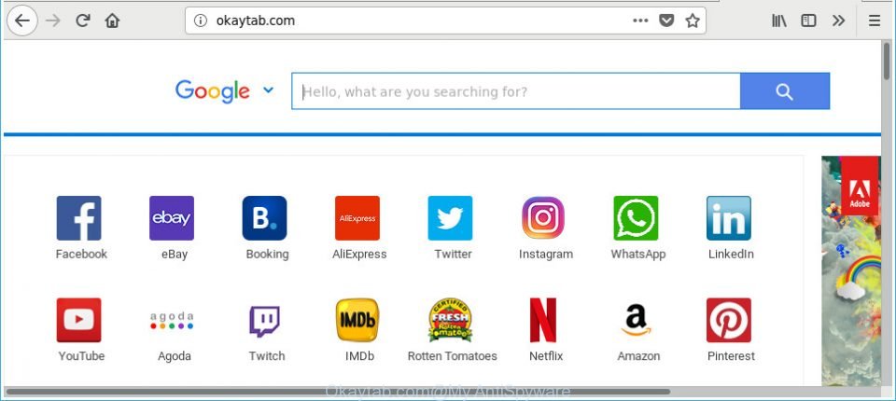This screenshot has width=896, height=401.
Task: Open the Netflix shortcut icon
Action: [x=543, y=320]
